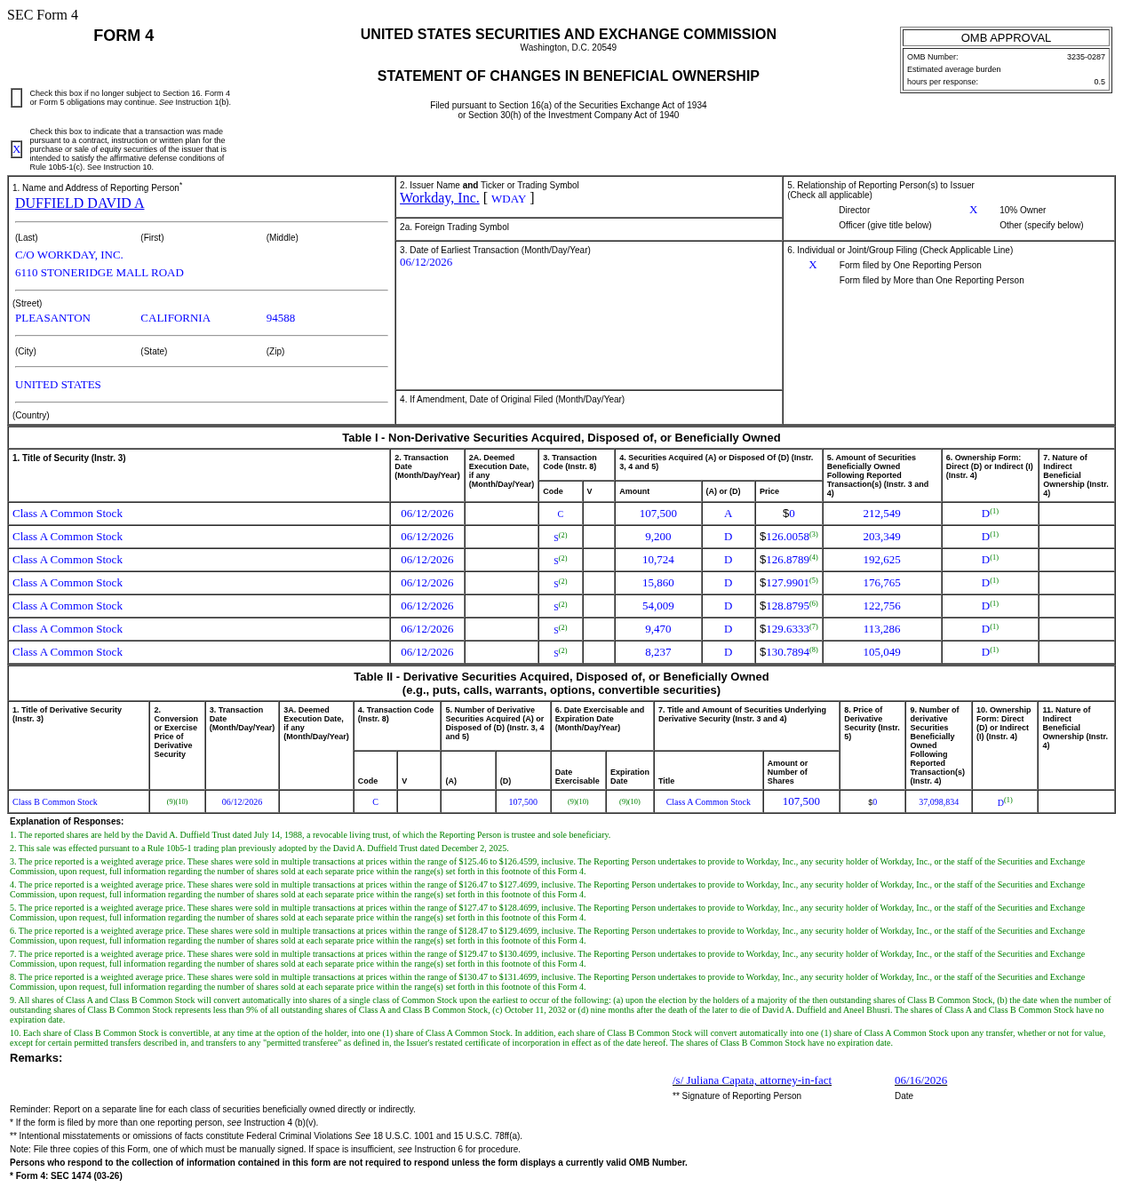
Task: Click the 54,009 shares disposed amount
Action: pyautogui.click(x=658, y=606)
